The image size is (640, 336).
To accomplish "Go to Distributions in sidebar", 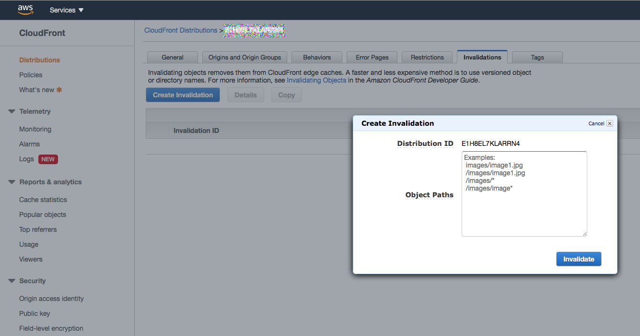I will click(39, 60).
